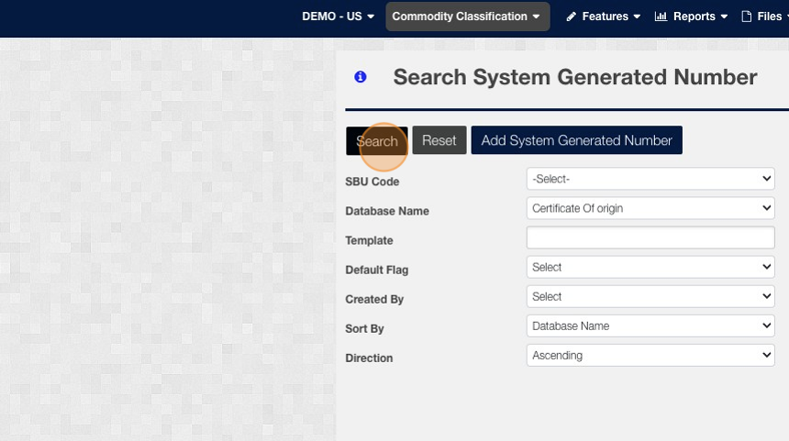Open the Files menu
The image size is (789, 441).
(765, 17)
